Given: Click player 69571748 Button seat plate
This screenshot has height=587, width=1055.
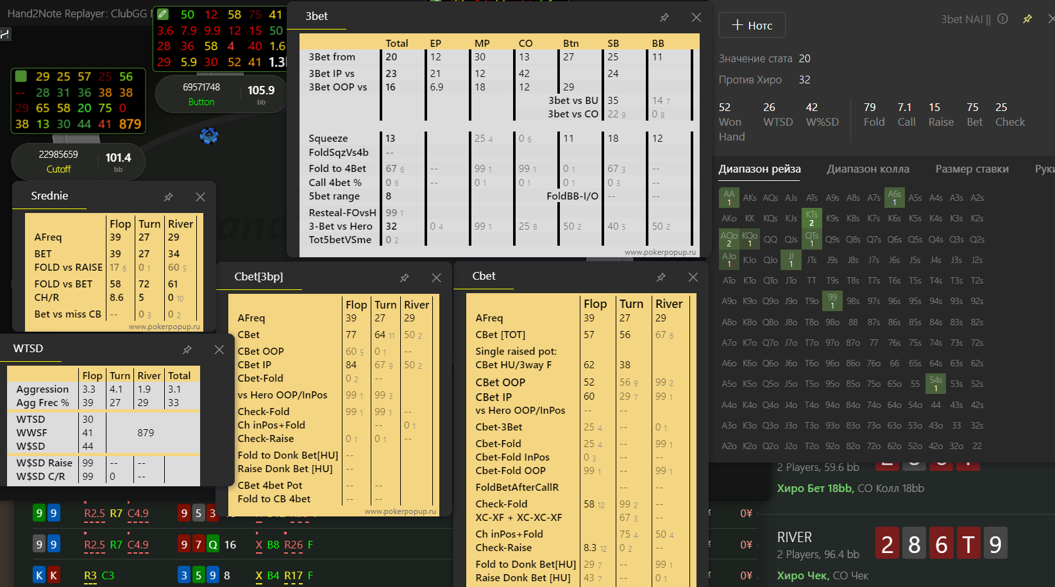Looking at the screenshot, I should click(x=221, y=94).
